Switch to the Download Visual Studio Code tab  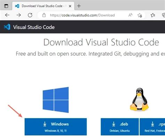[43, 6]
